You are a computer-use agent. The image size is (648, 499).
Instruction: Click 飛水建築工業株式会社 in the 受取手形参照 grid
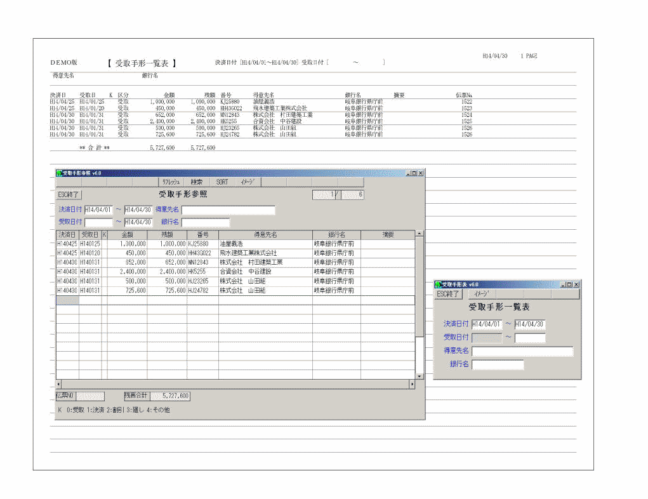265,253
